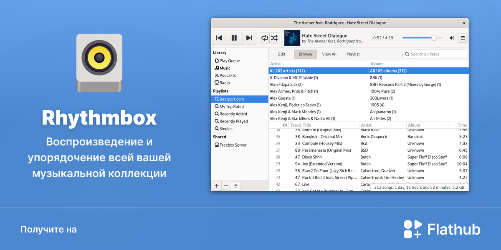
Task: Select song Disco Shhh
Action: [x=369, y=157]
